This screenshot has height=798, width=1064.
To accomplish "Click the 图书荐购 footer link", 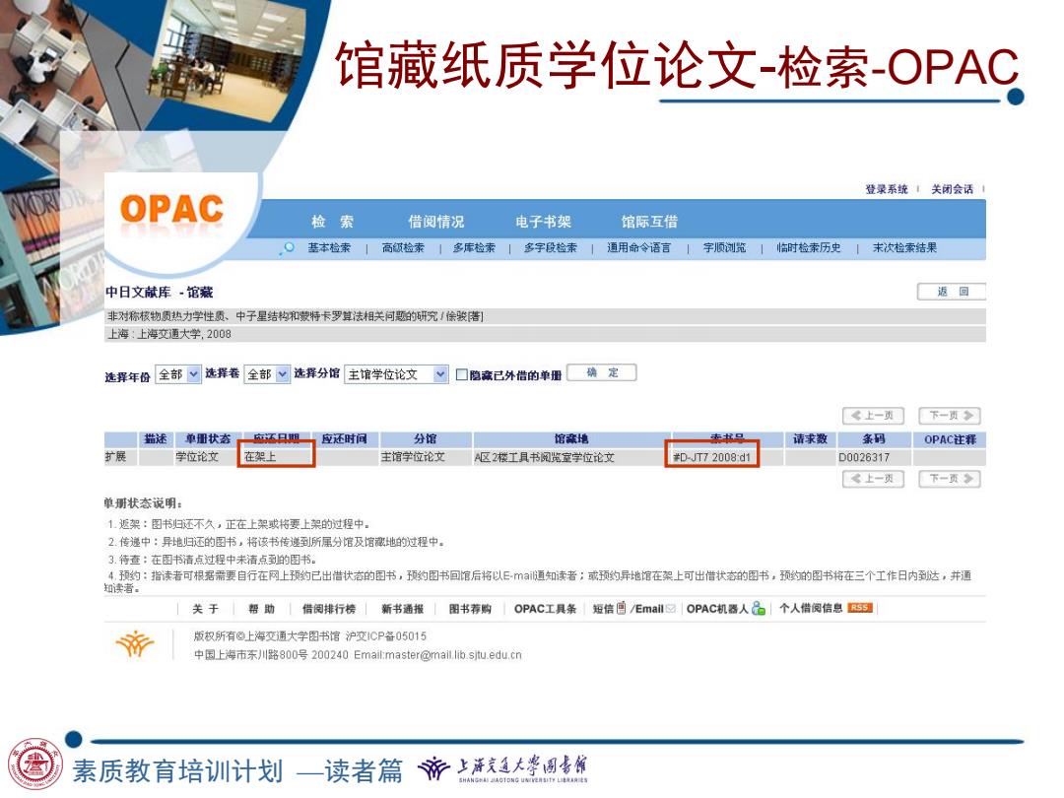I will [470, 609].
